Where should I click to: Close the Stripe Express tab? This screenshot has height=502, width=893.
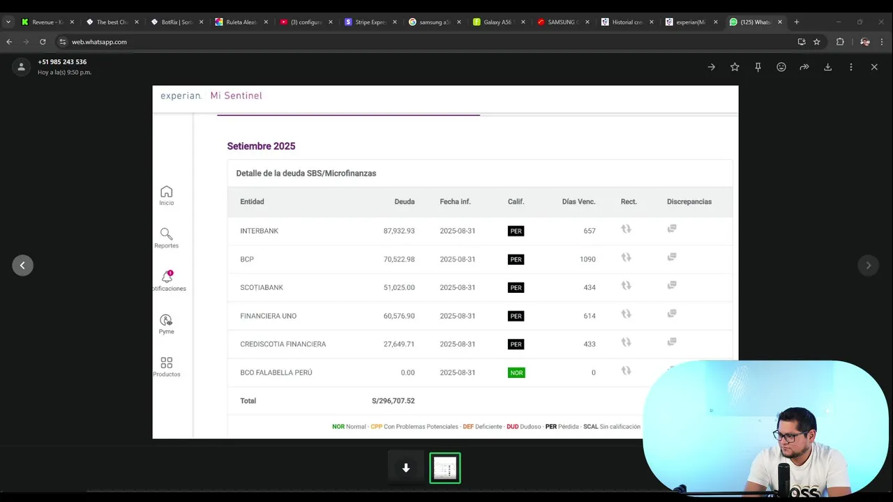(395, 22)
